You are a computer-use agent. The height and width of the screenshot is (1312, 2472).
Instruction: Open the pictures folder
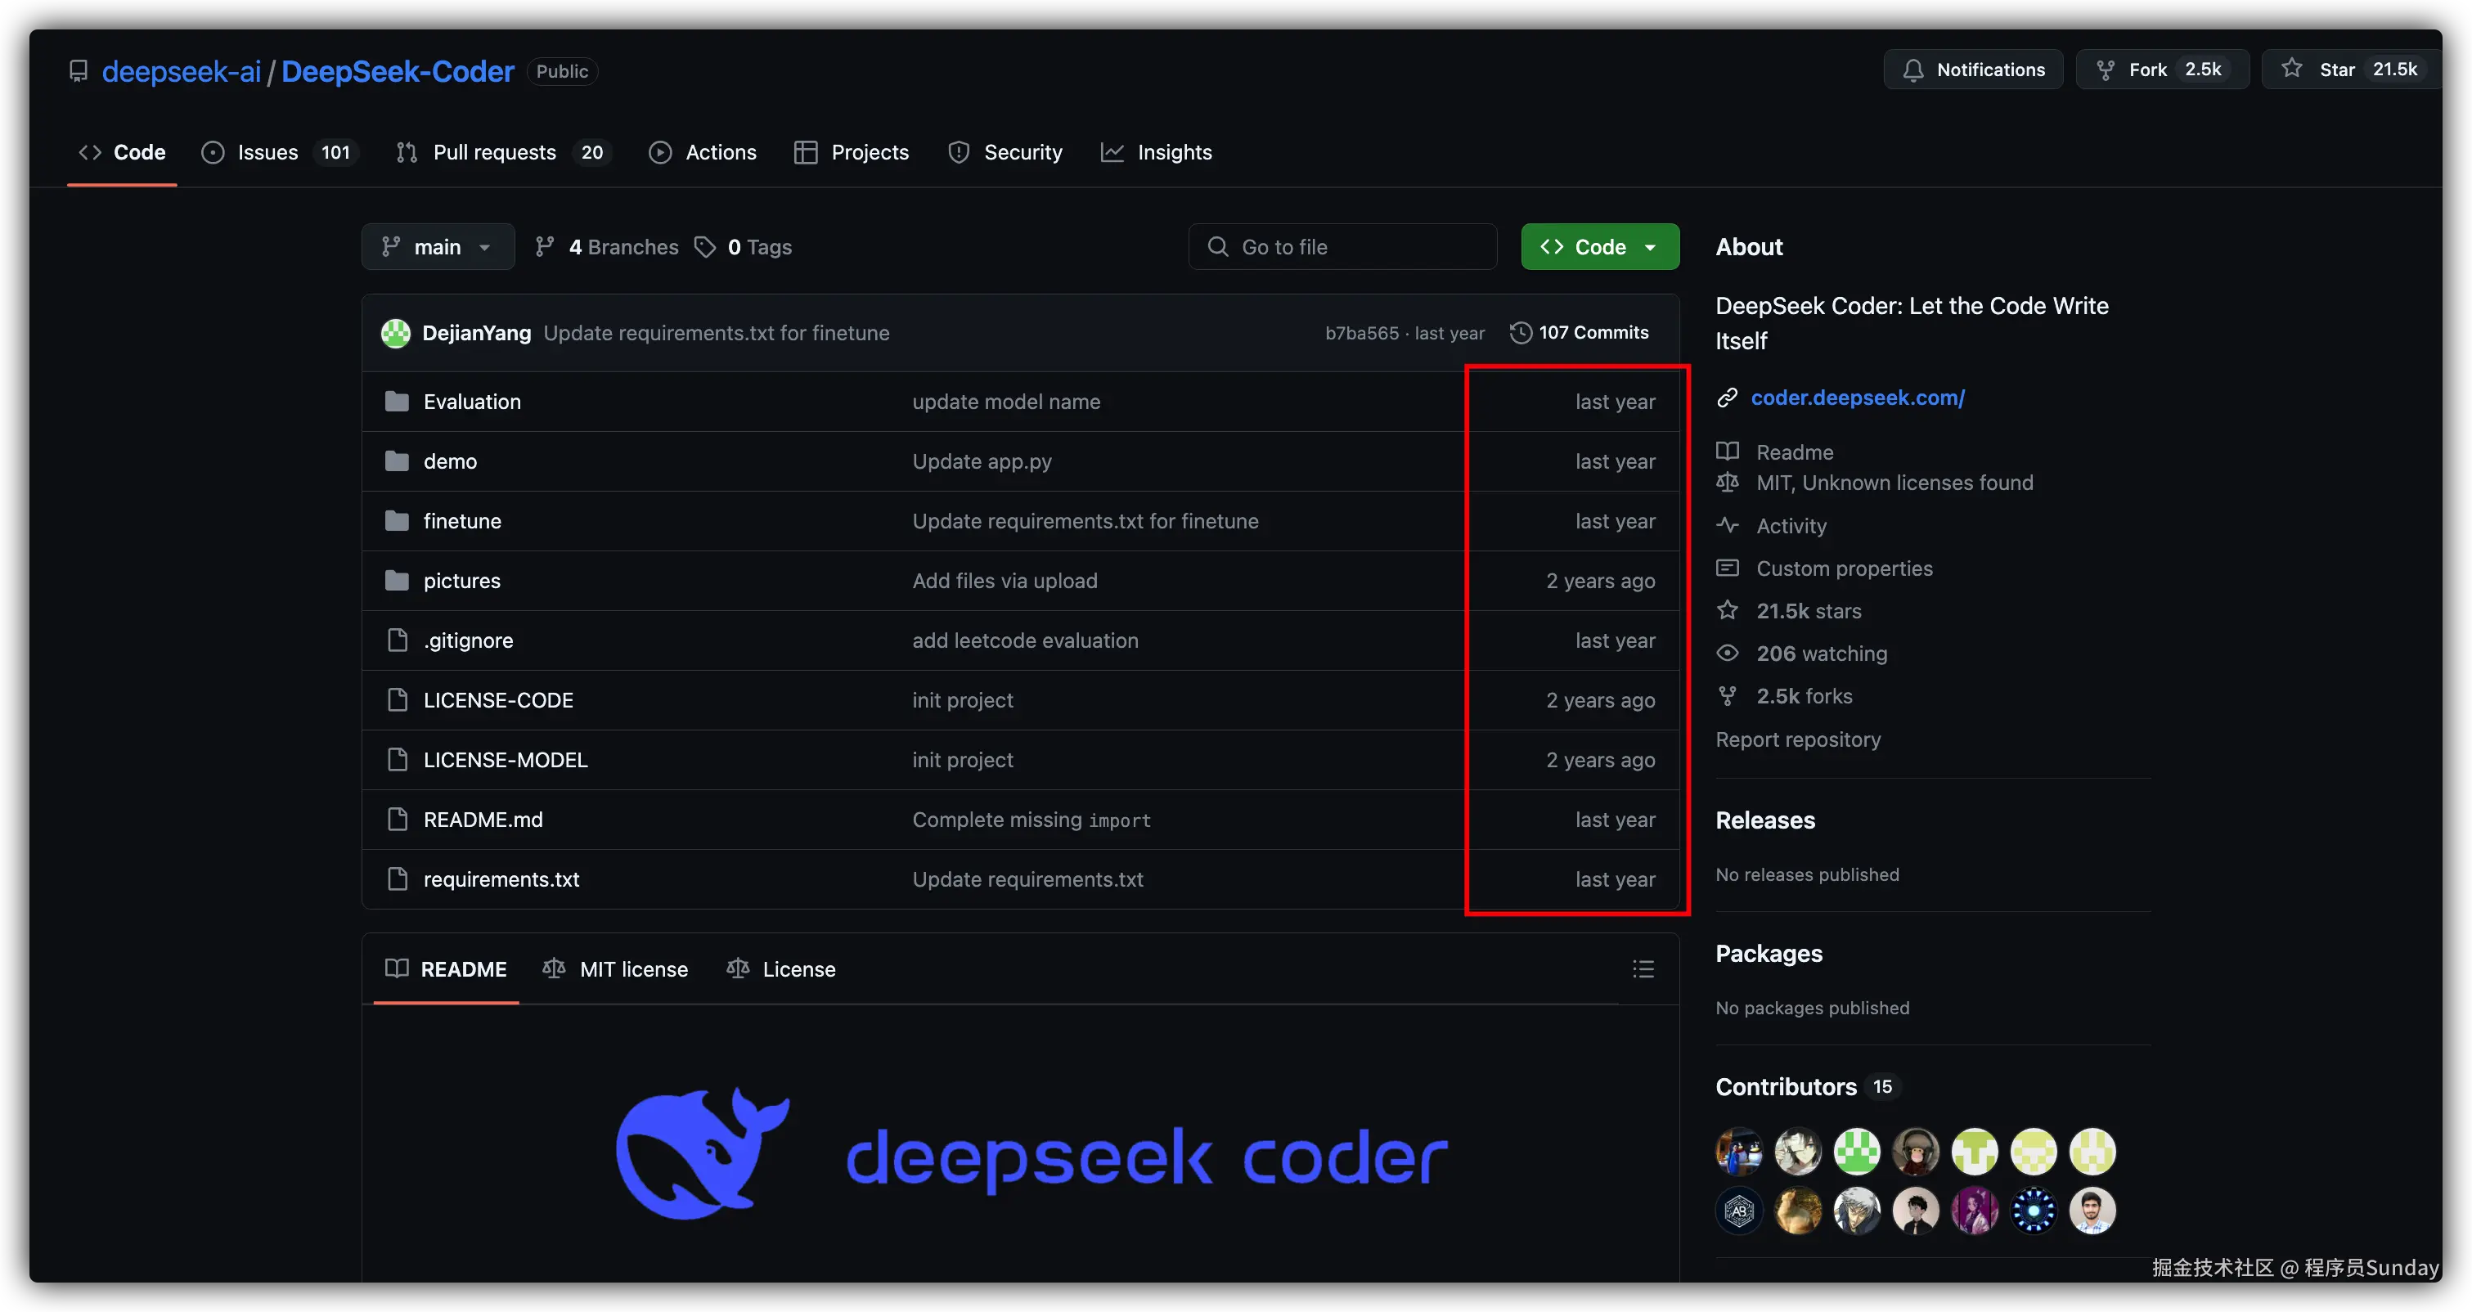click(x=461, y=581)
